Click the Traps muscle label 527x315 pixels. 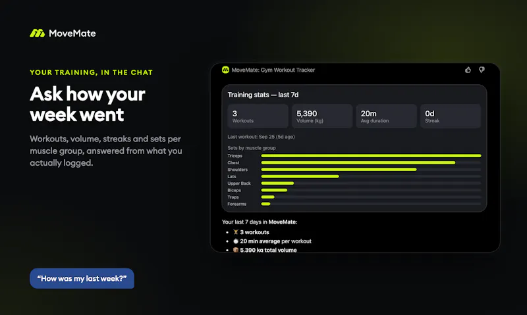(x=233, y=197)
